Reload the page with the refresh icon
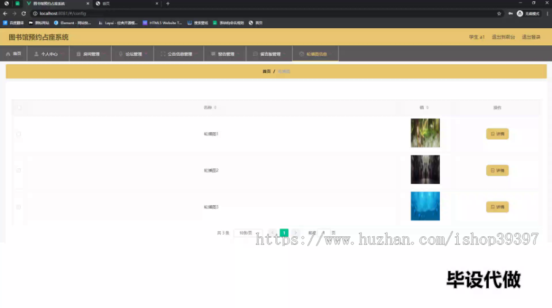The height and width of the screenshot is (308, 552). [x=23, y=13]
